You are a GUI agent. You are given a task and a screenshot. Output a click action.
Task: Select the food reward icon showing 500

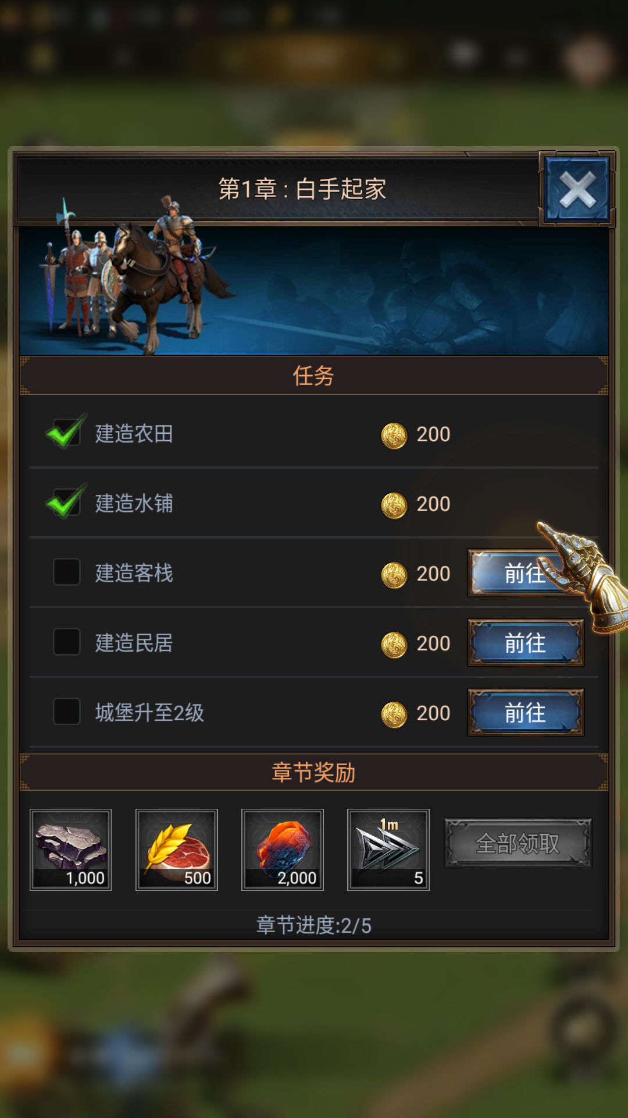tap(177, 850)
